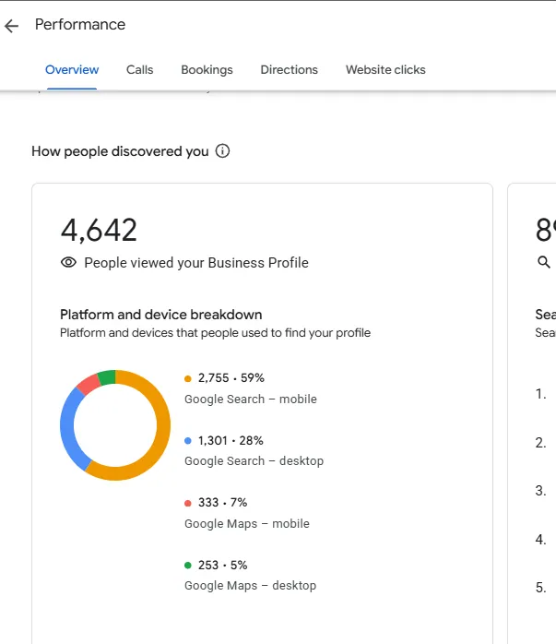Click 'Google Search – mobile' label
556x644 pixels.
[250, 400]
